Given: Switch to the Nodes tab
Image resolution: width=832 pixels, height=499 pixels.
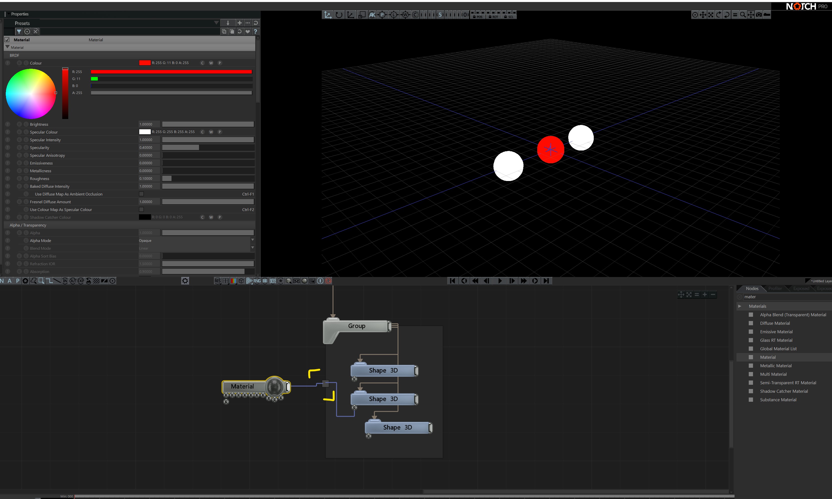Looking at the screenshot, I should pos(752,288).
